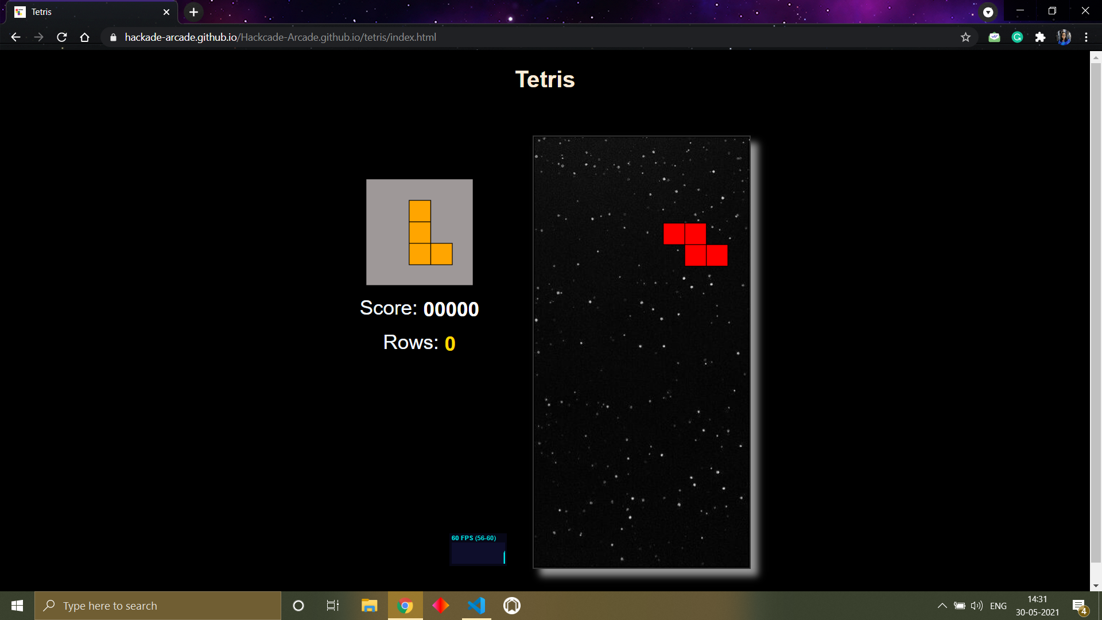Navigate back to the previous page
Image resolution: width=1102 pixels, height=620 pixels.
15,37
